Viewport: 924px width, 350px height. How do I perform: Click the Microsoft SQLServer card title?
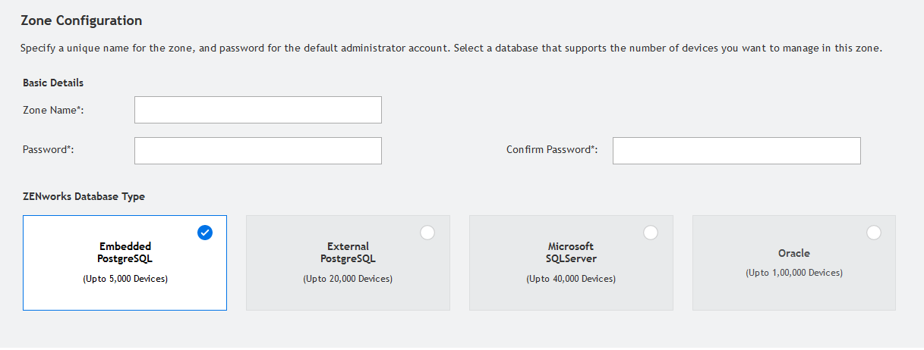[571, 252]
